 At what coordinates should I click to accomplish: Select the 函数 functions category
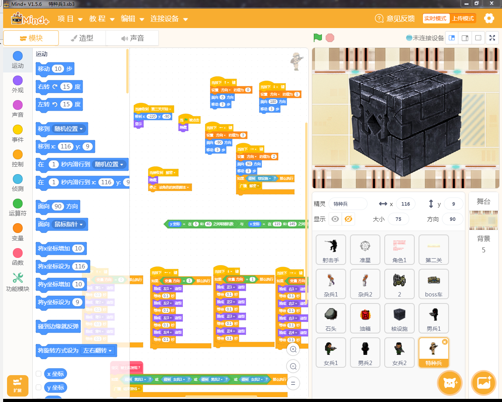[x=18, y=257]
